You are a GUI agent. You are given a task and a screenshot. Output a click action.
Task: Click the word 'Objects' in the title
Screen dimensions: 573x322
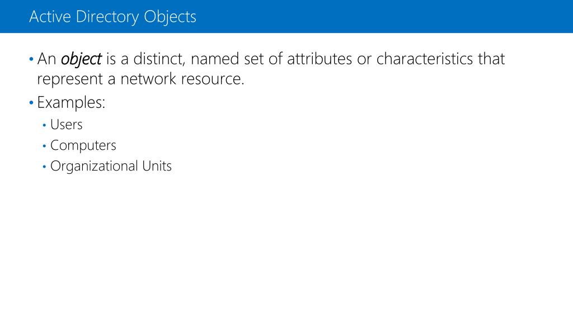point(170,17)
